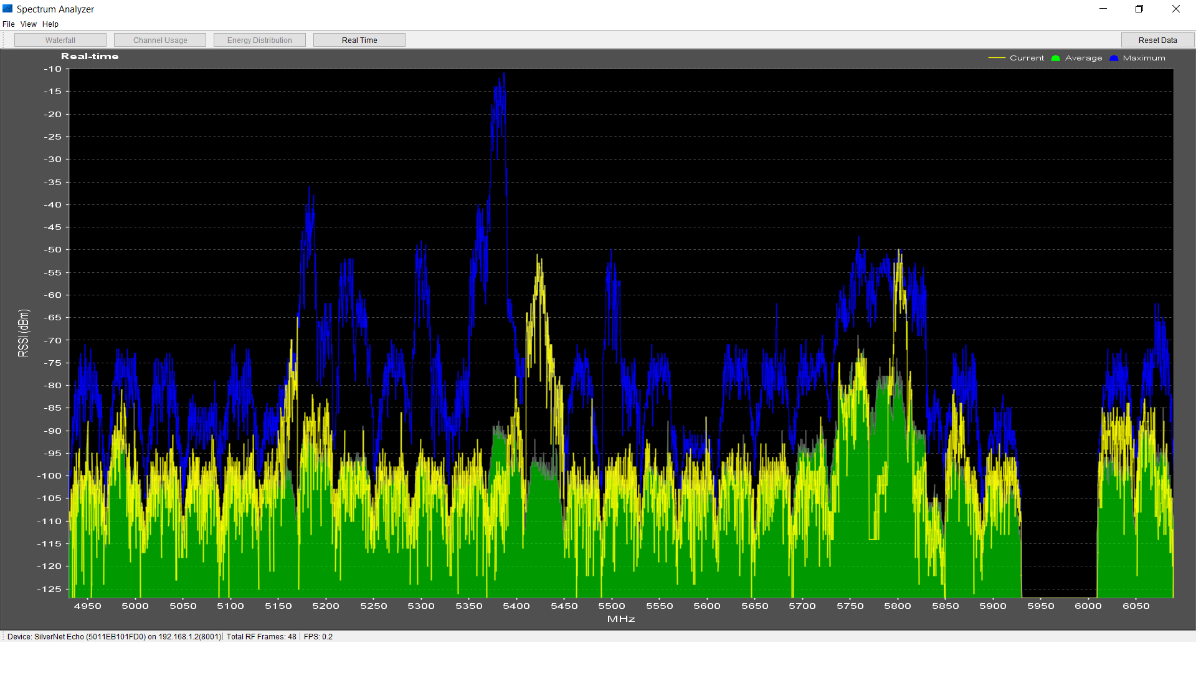Click the Reset Data button
Viewport: 1196px width, 673px height.
tap(1157, 40)
